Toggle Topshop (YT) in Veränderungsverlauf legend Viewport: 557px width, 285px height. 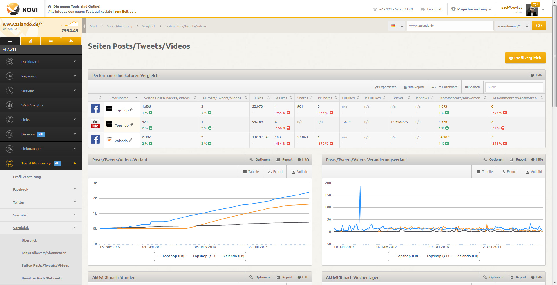coord(435,256)
